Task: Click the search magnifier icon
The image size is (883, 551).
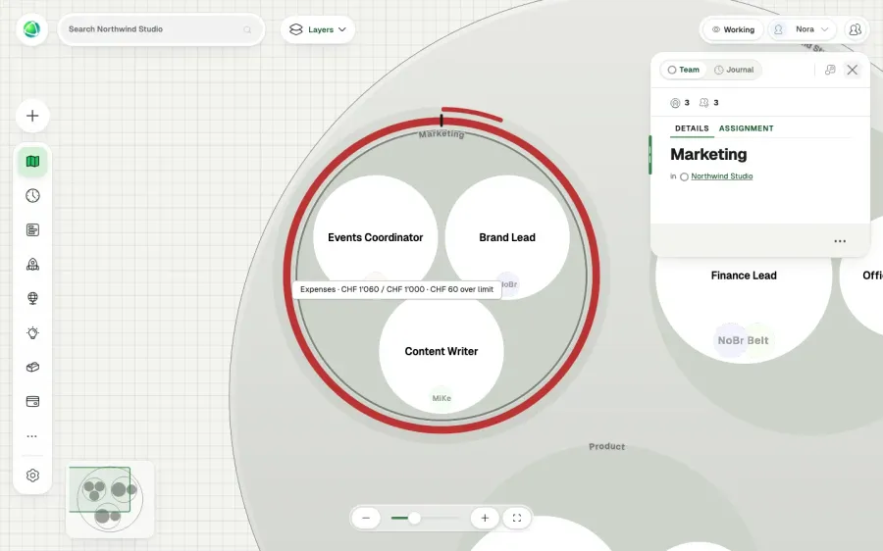Action: pos(247,29)
